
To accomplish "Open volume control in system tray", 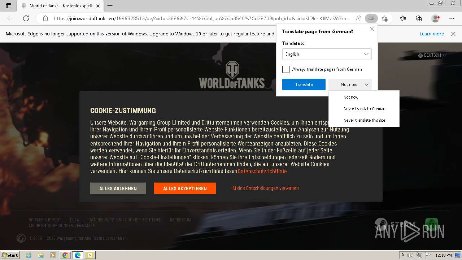I will coord(410,255).
